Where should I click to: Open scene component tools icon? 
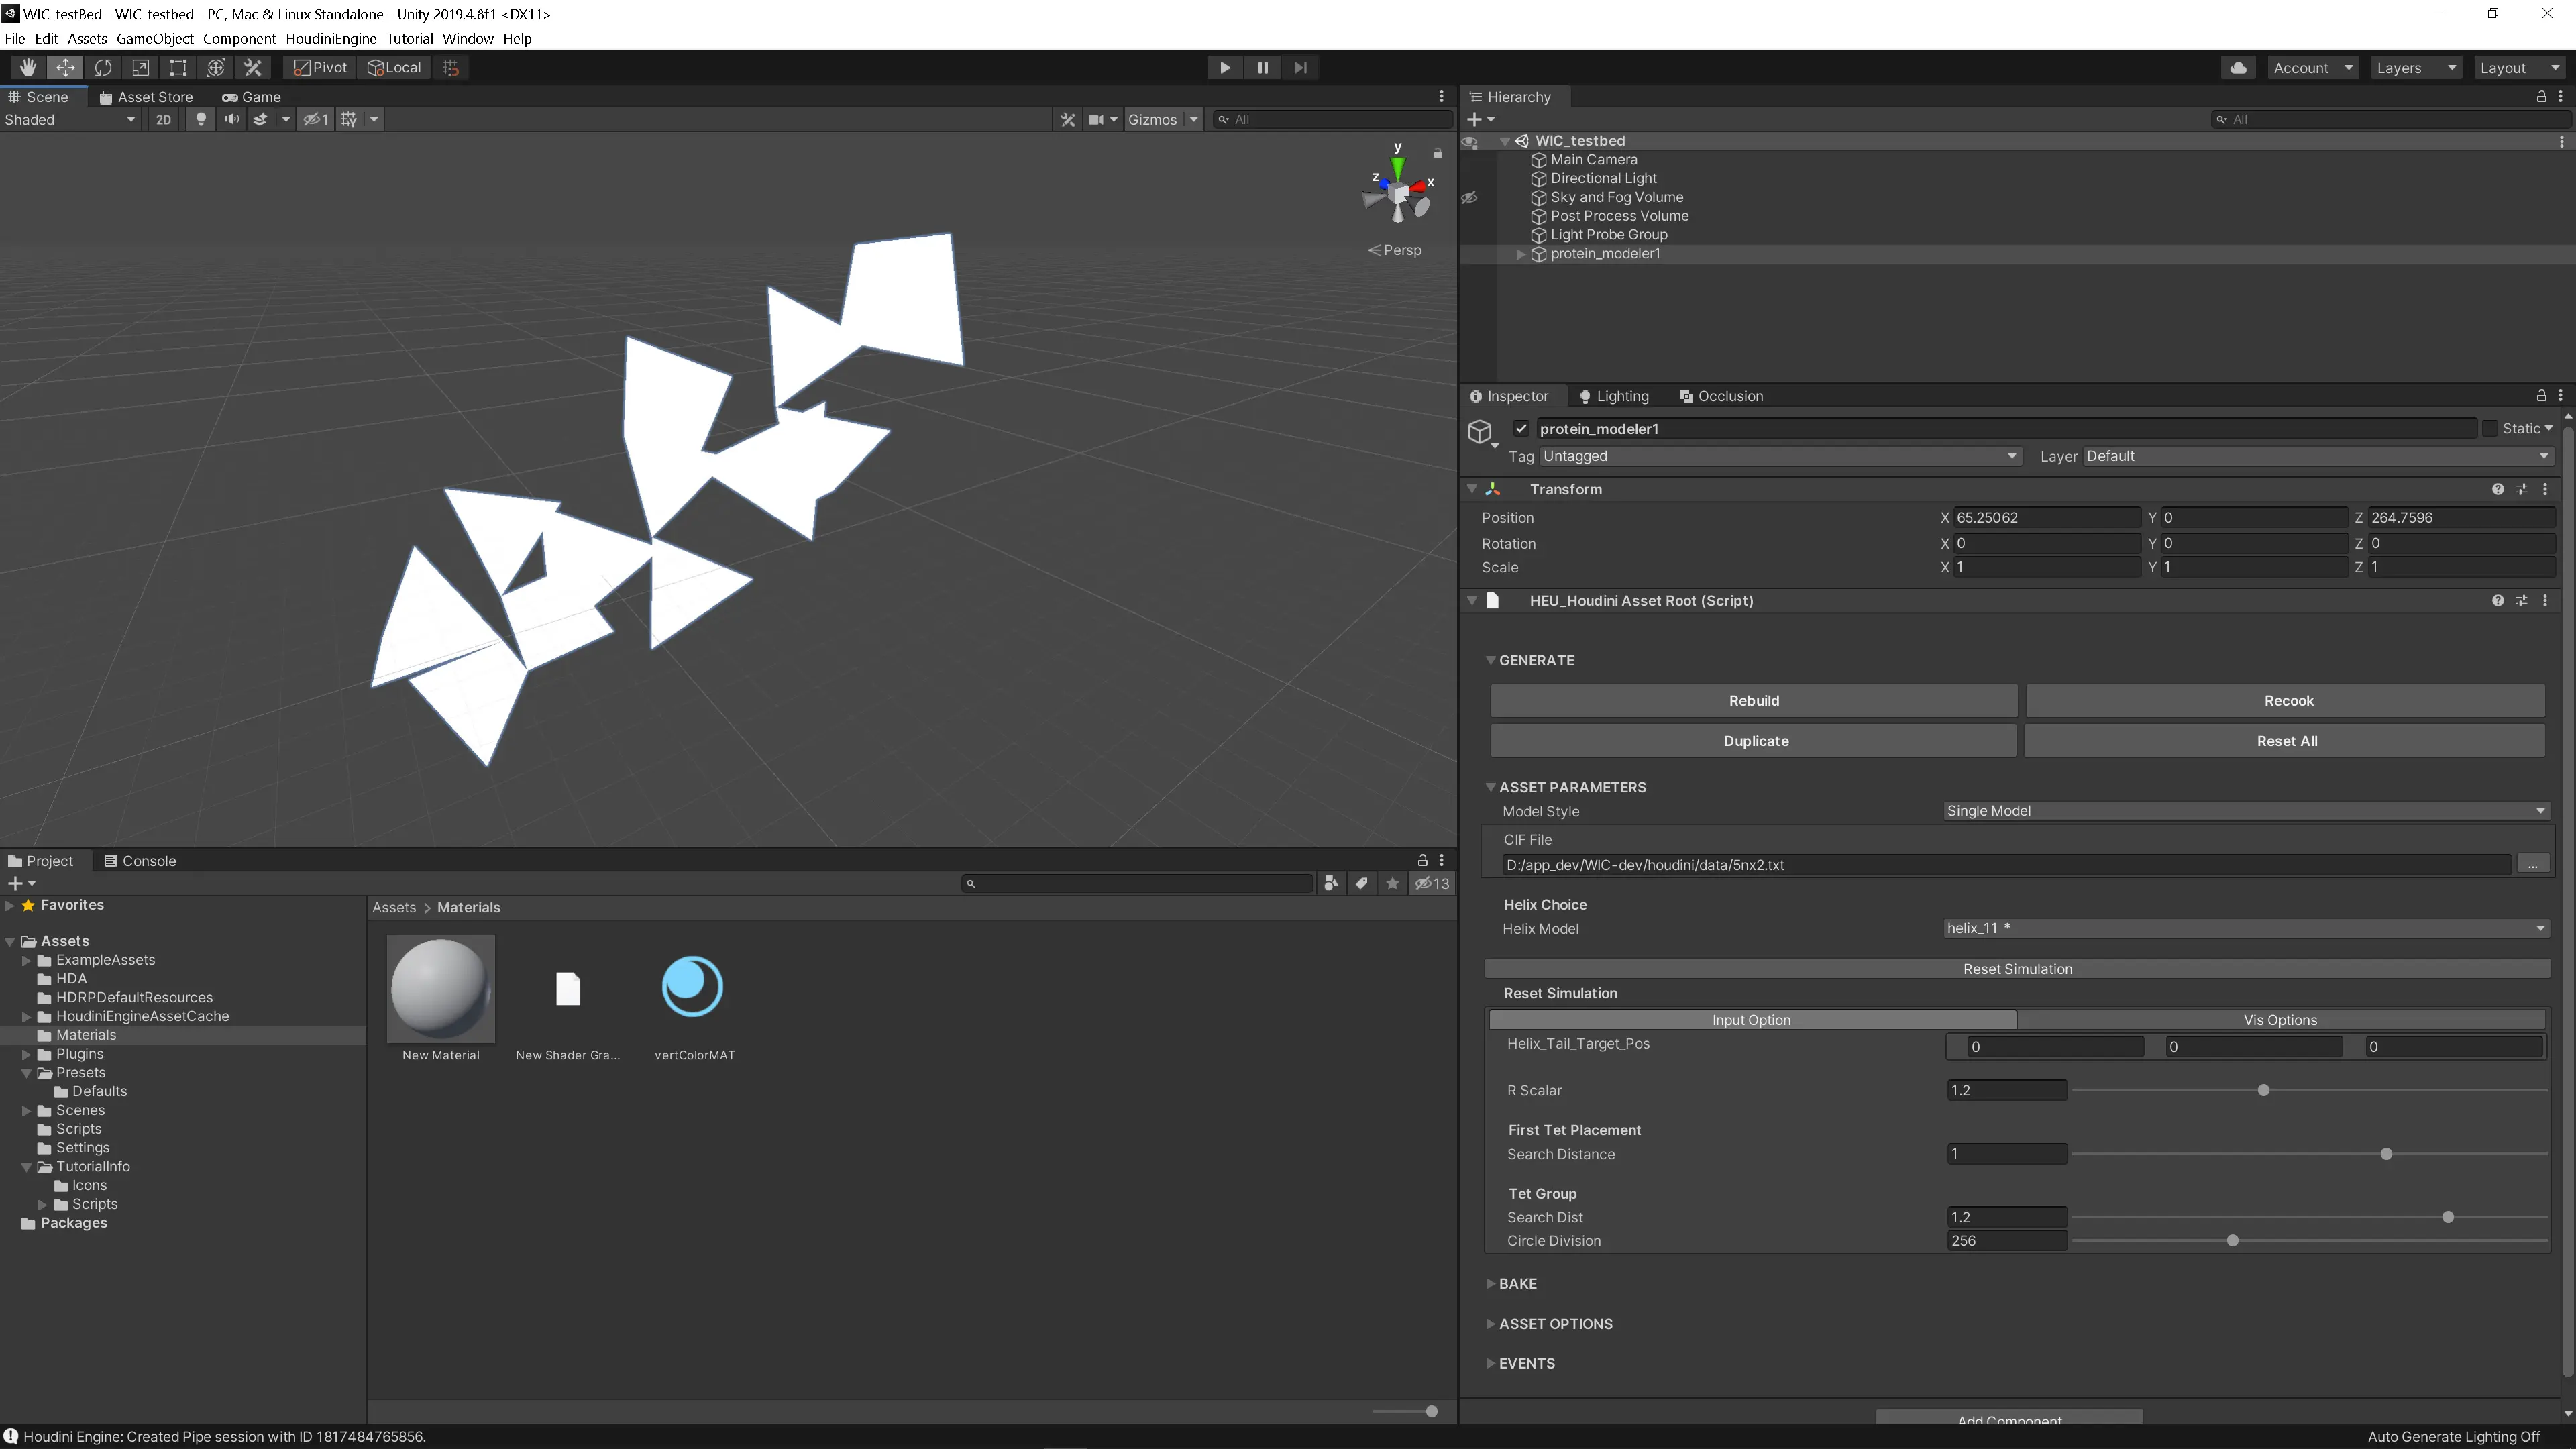1068,119
